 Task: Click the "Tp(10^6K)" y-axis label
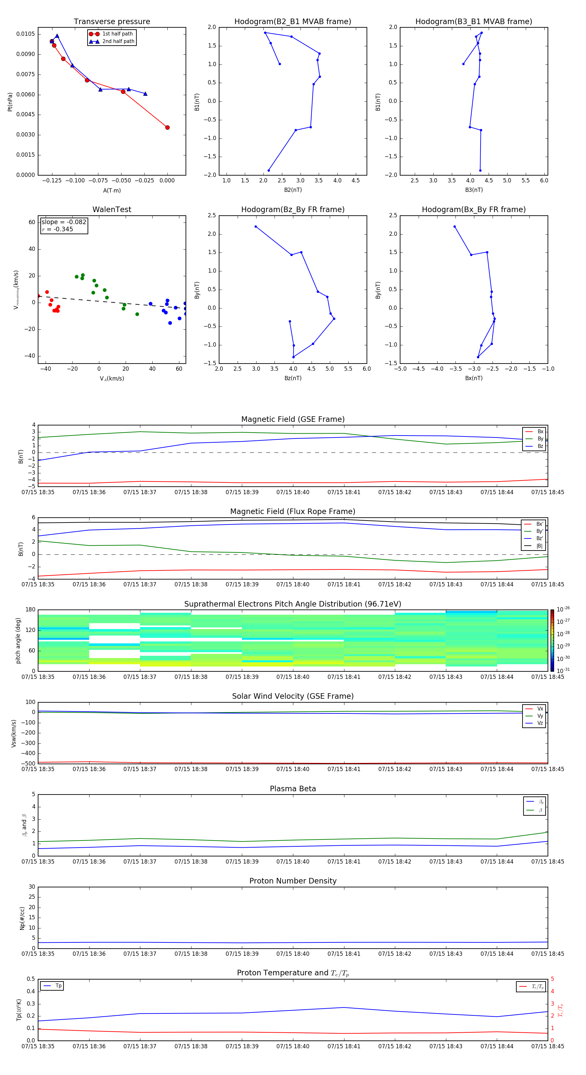tap(19, 1010)
